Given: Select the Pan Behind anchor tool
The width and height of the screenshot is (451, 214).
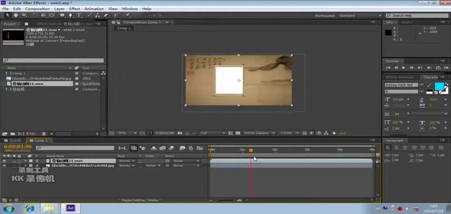Looking at the screenshot, I should click(52, 15).
